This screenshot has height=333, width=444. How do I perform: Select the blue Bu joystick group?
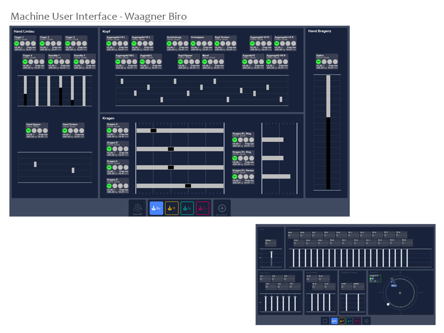pyautogui.click(x=156, y=208)
